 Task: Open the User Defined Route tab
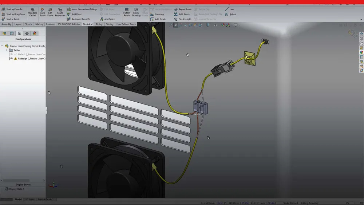click(126, 24)
